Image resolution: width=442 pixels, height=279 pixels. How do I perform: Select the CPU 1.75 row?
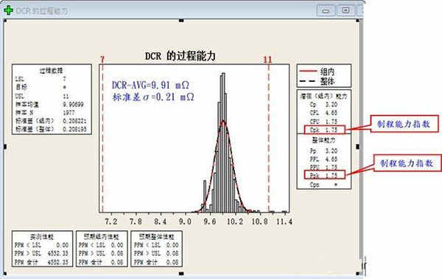tap(323, 122)
